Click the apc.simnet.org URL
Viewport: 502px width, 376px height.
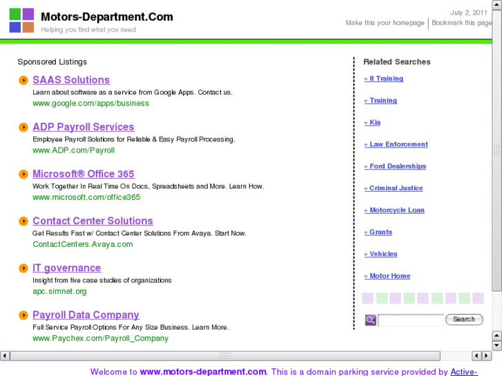(59, 291)
